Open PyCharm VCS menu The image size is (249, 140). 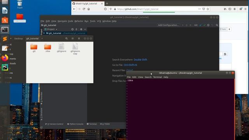(x=99, y=21)
